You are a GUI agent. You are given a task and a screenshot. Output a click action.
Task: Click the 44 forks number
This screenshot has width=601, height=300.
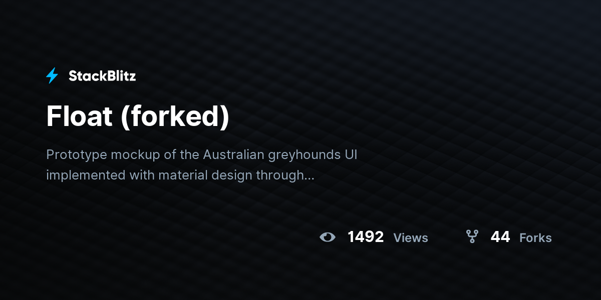click(x=500, y=237)
